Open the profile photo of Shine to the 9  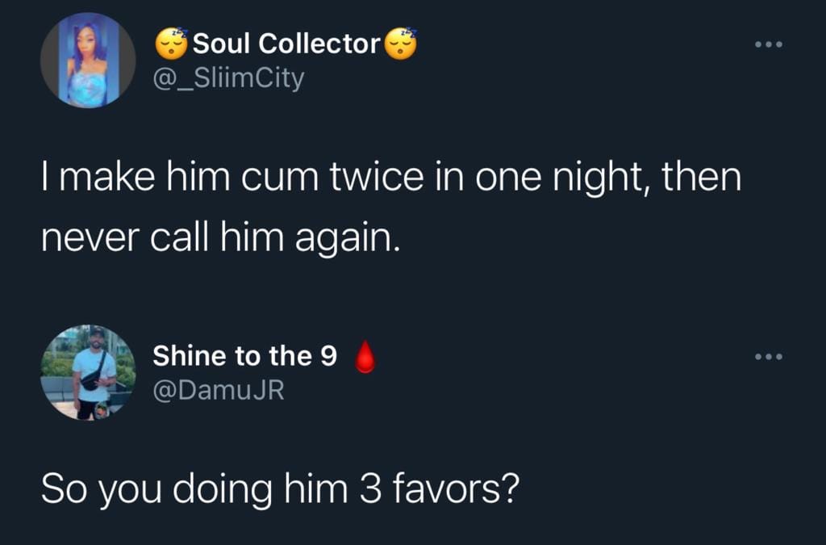point(89,372)
